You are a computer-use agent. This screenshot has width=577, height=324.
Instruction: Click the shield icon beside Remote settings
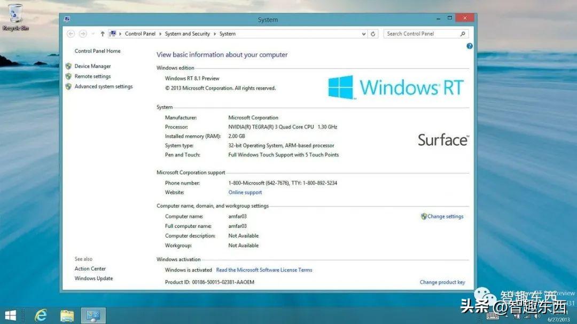coord(68,76)
